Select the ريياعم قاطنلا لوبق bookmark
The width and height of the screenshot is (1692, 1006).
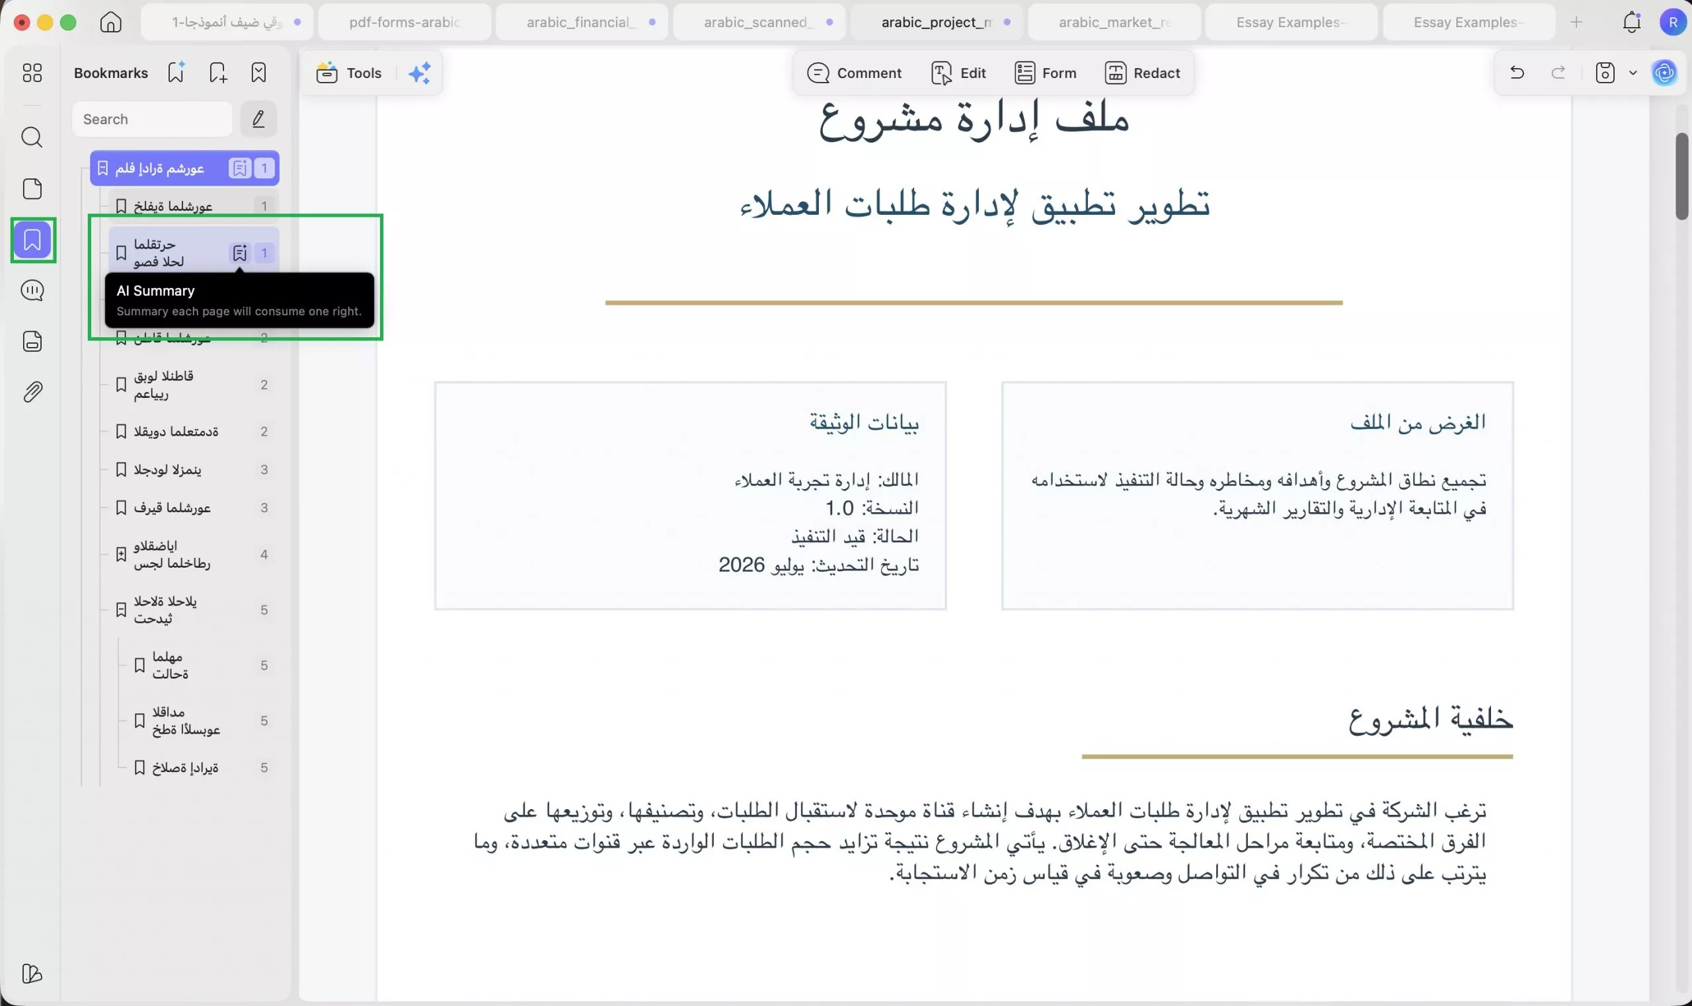(194, 385)
